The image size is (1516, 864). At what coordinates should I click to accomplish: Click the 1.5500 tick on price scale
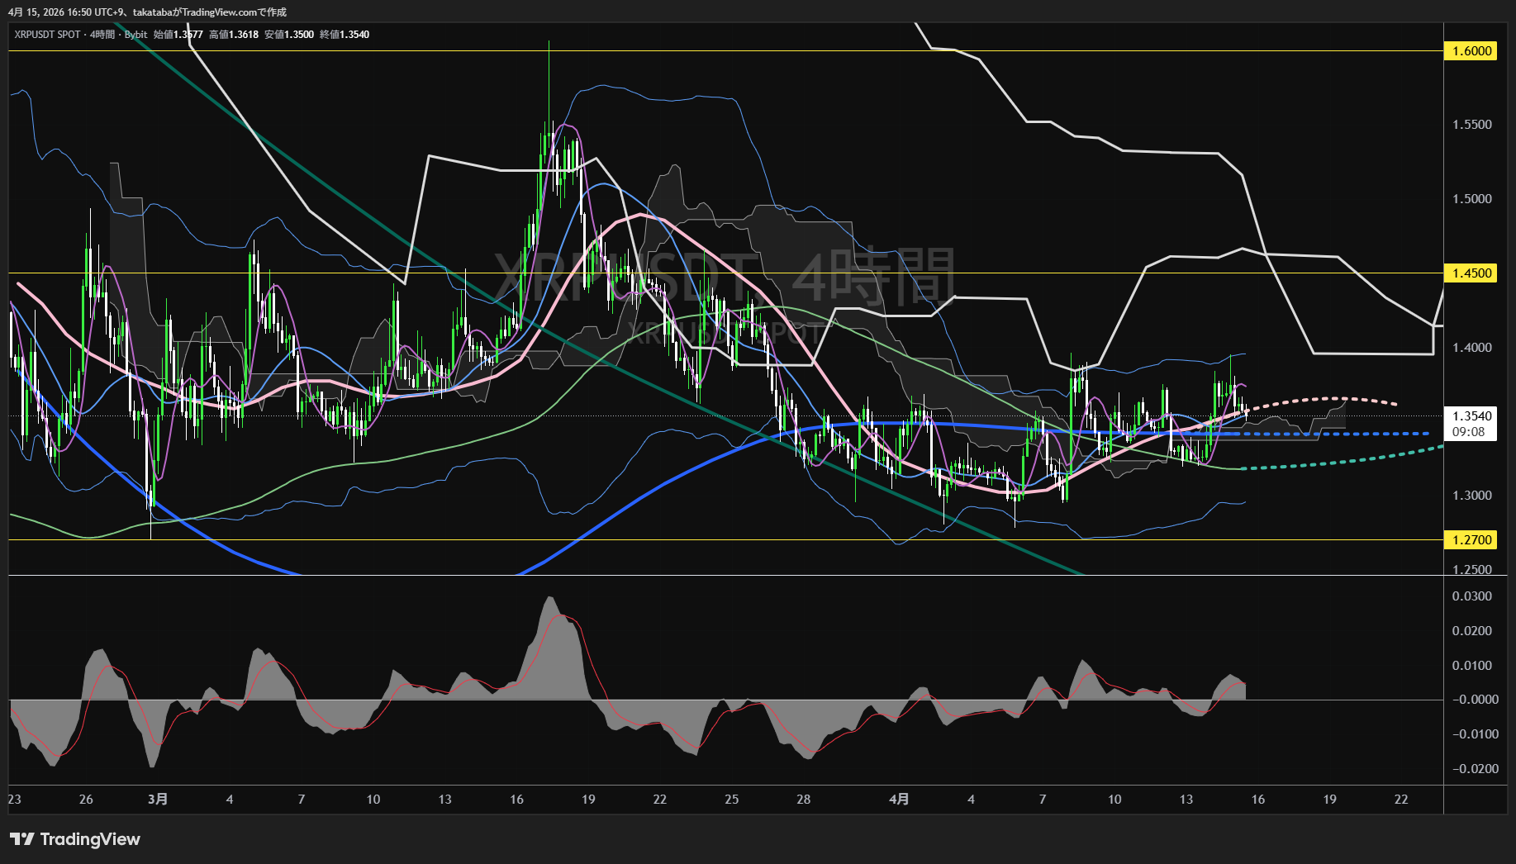click(1471, 125)
